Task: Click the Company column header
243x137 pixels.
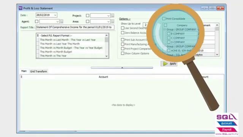Action: click(182, 25)
